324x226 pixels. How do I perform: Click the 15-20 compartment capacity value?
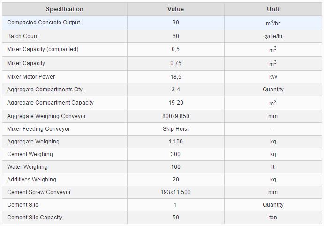[175, 103]
